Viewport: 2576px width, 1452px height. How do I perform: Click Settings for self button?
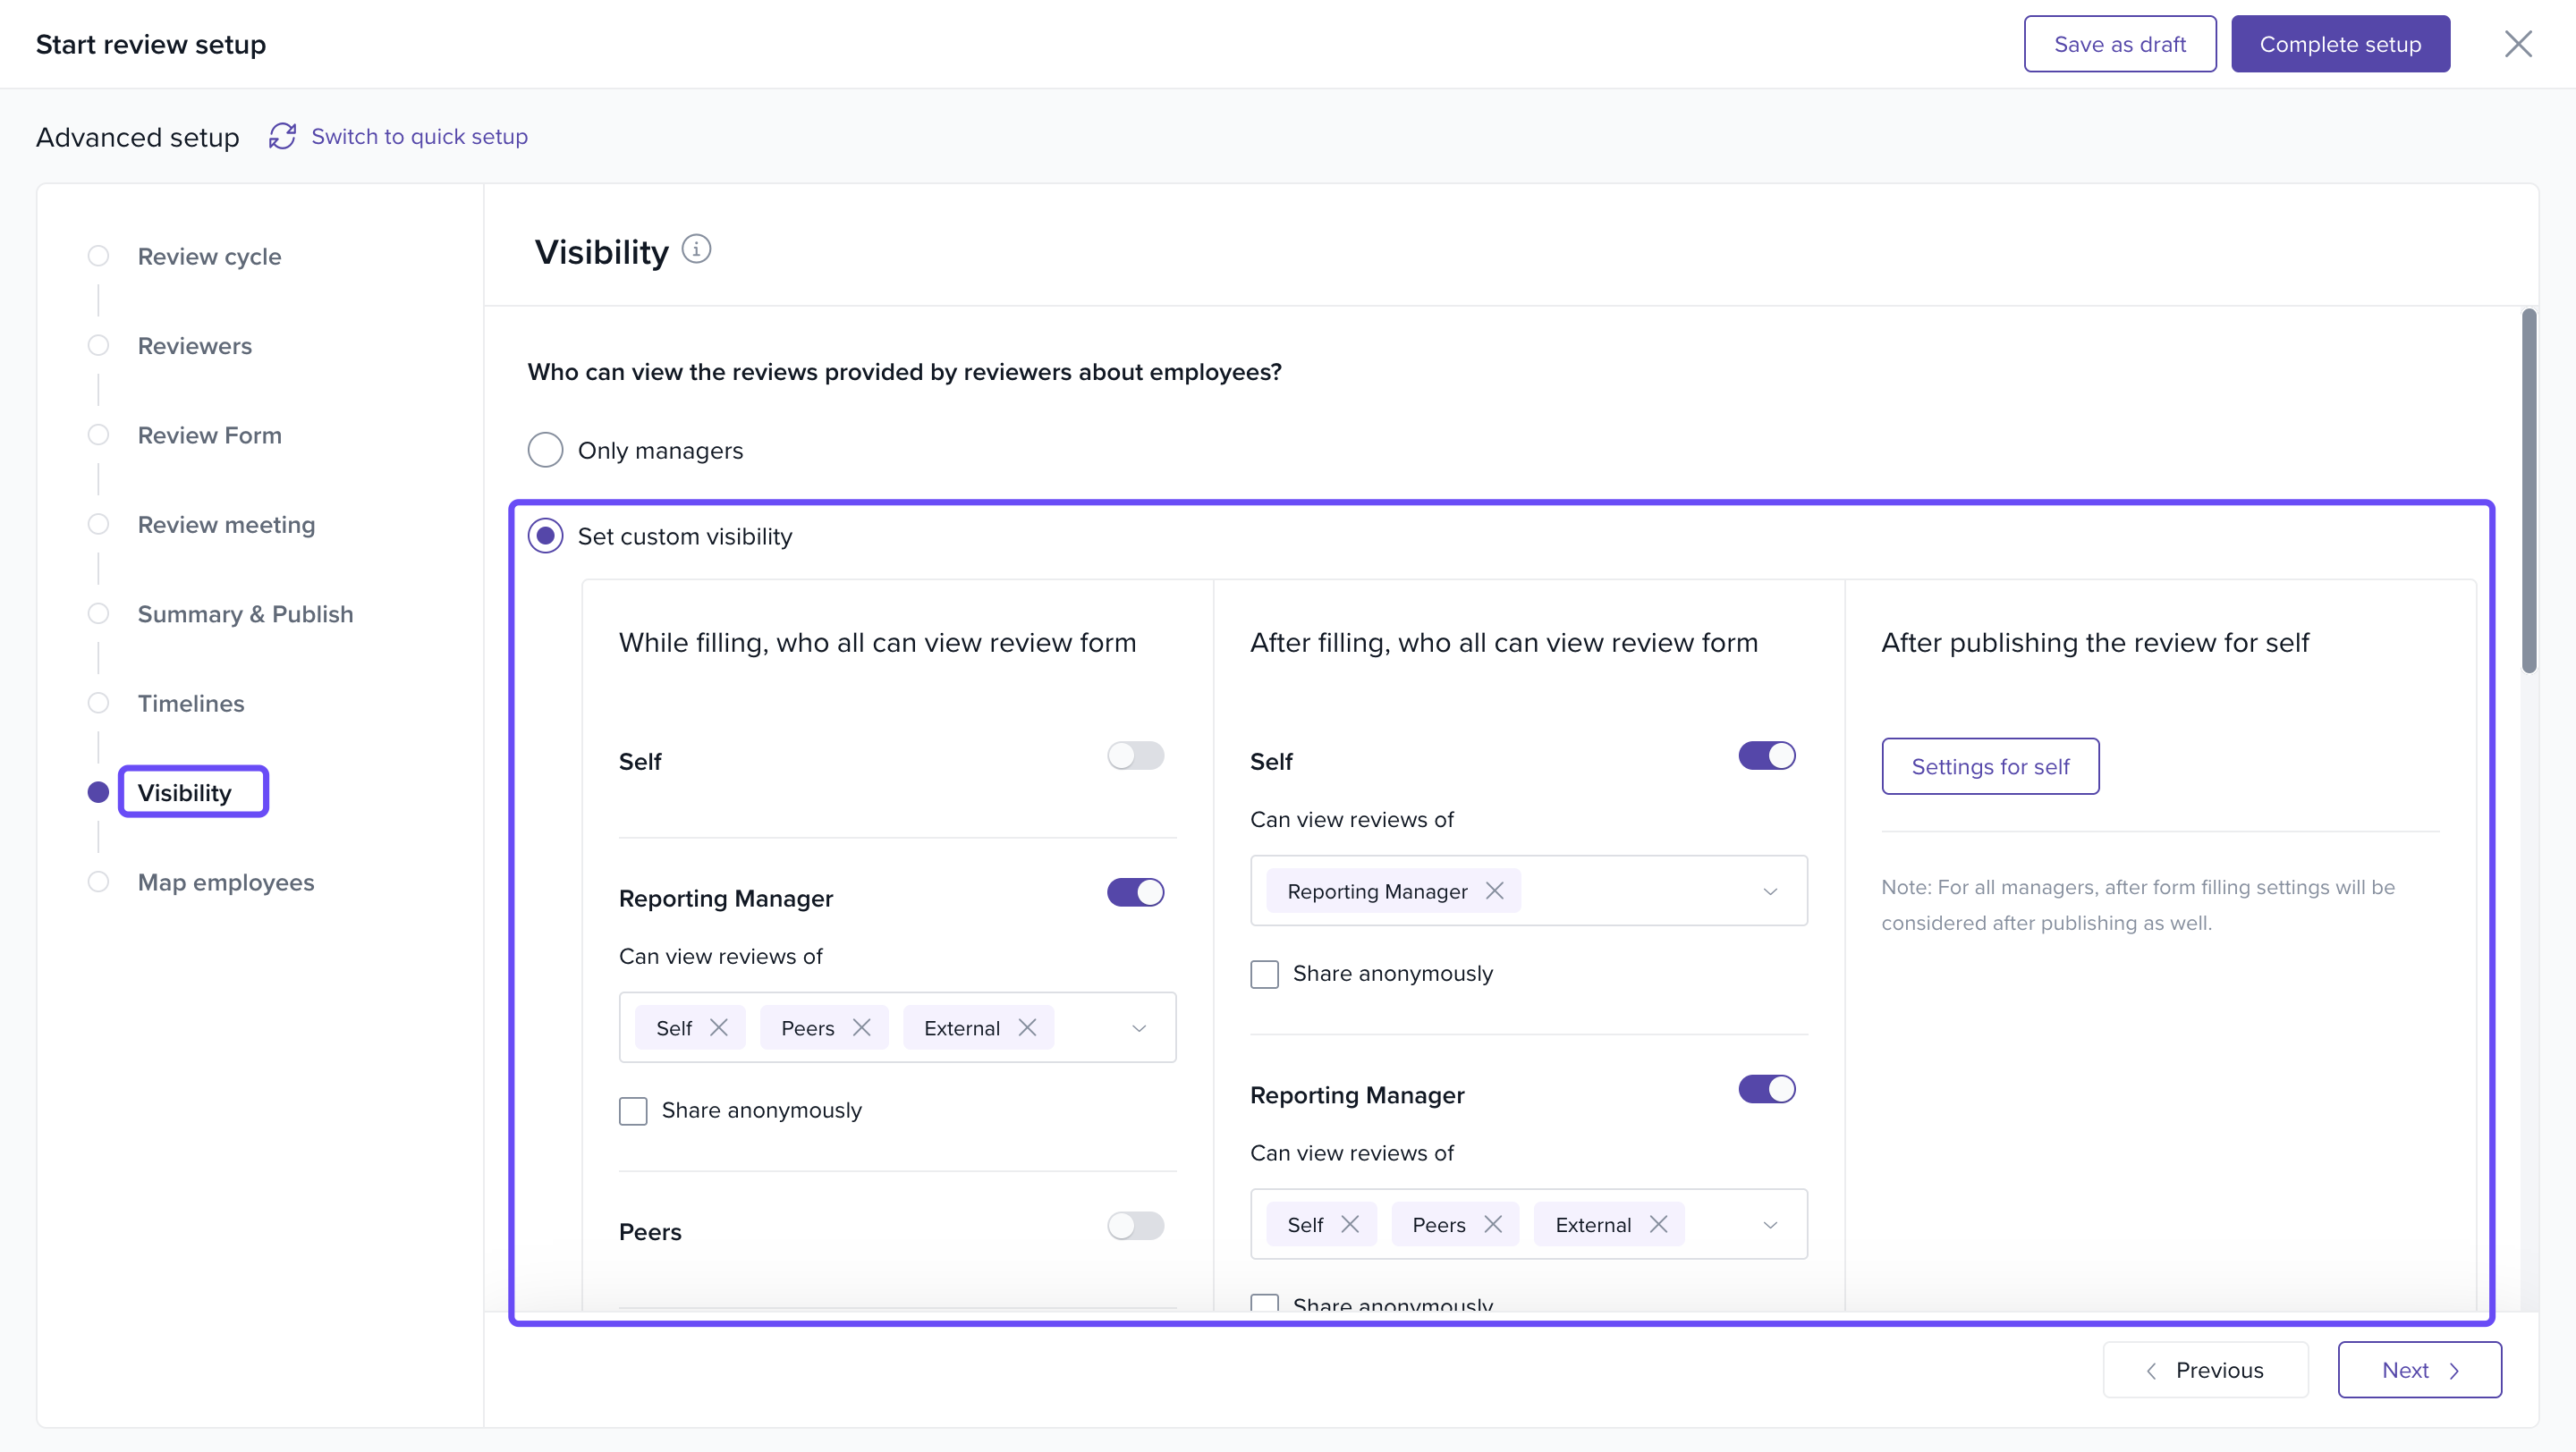(1989, 766)
